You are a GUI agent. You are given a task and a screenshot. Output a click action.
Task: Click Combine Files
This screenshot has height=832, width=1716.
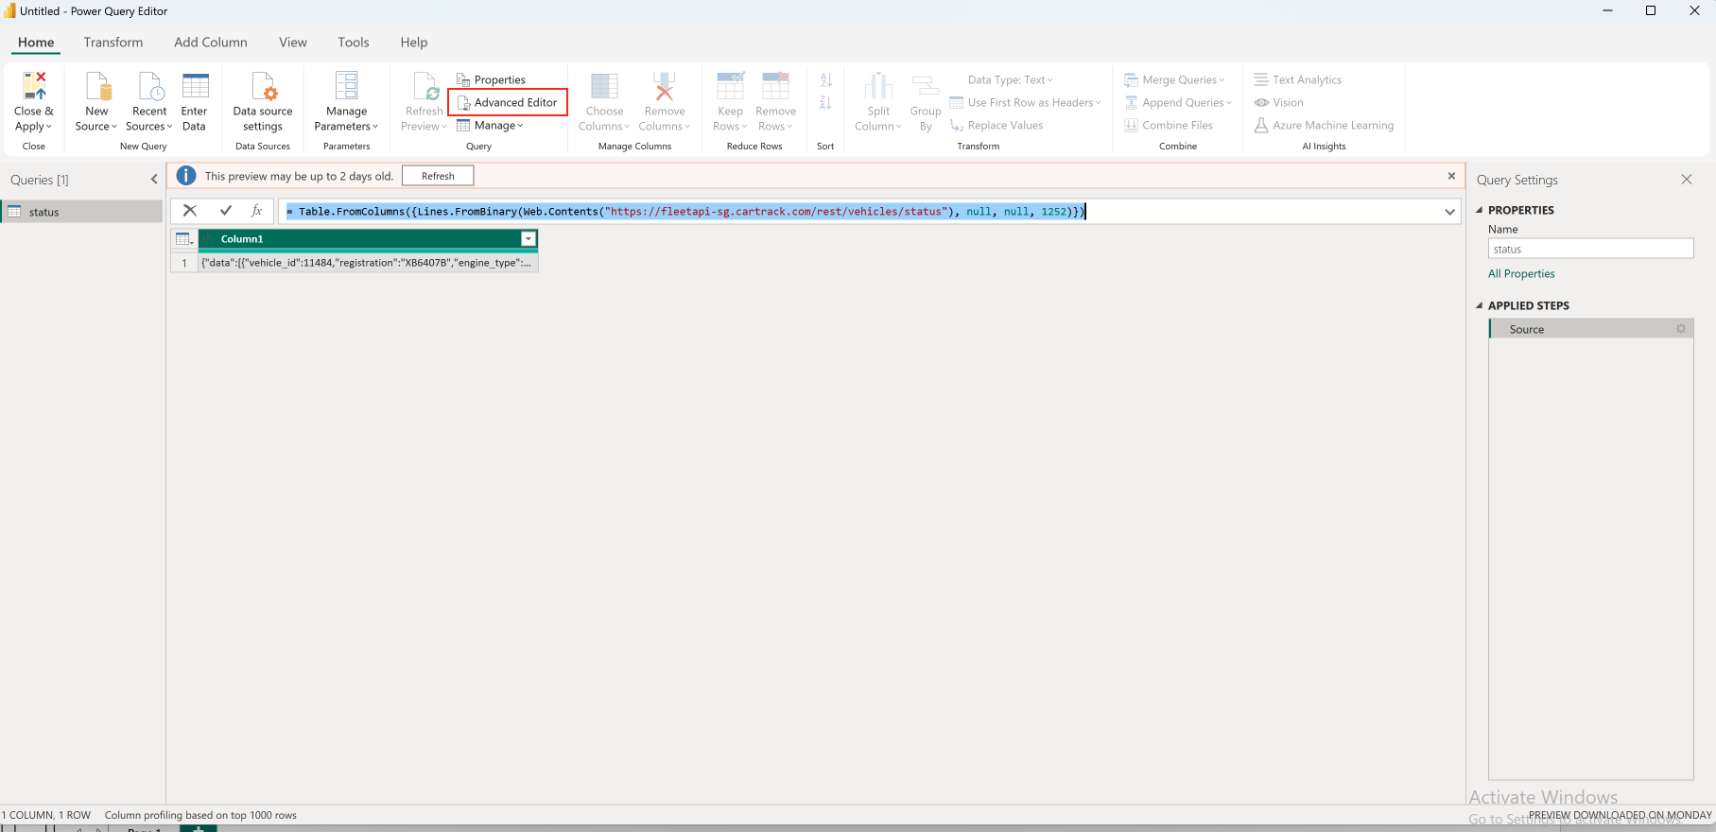pyautogui.click(x=1169, y=125)
